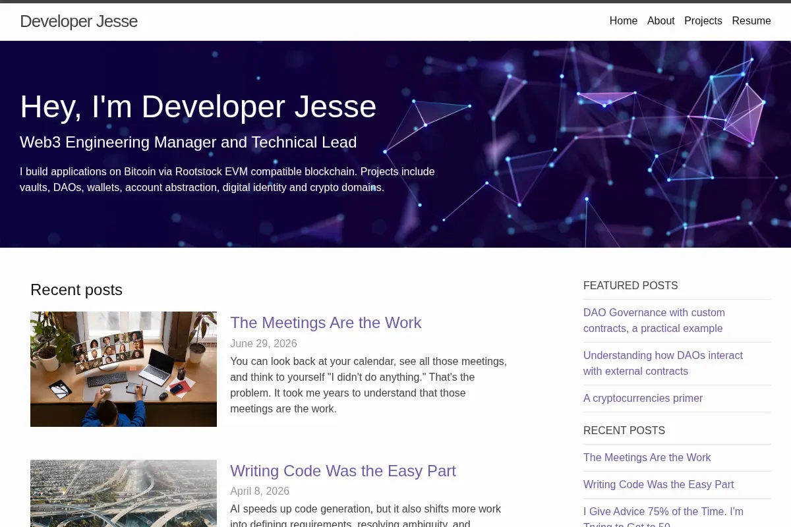Screen dimensions: 791x527
Task: Click the excerpt beginning 'You can look back'
Action: tap(368, 385)
